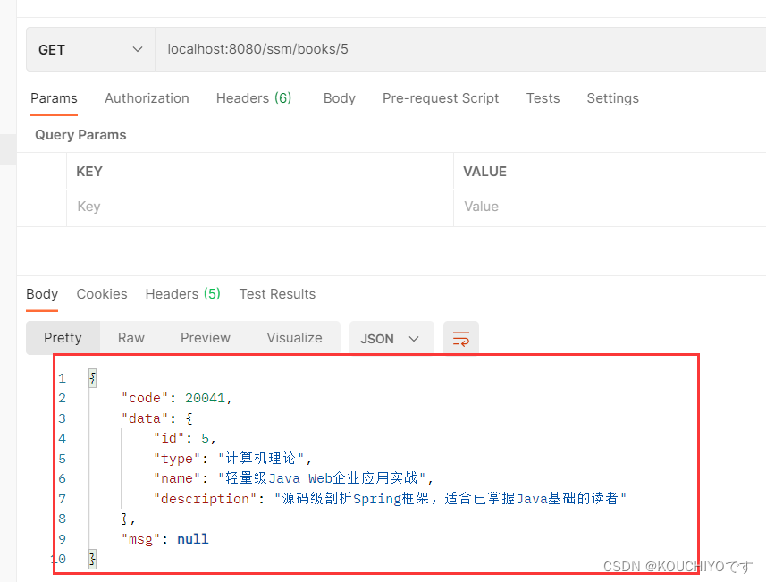This screenshot has height=582, width=766.
Task: Select the Visualize view button
Action: click(x=294, y=338)
